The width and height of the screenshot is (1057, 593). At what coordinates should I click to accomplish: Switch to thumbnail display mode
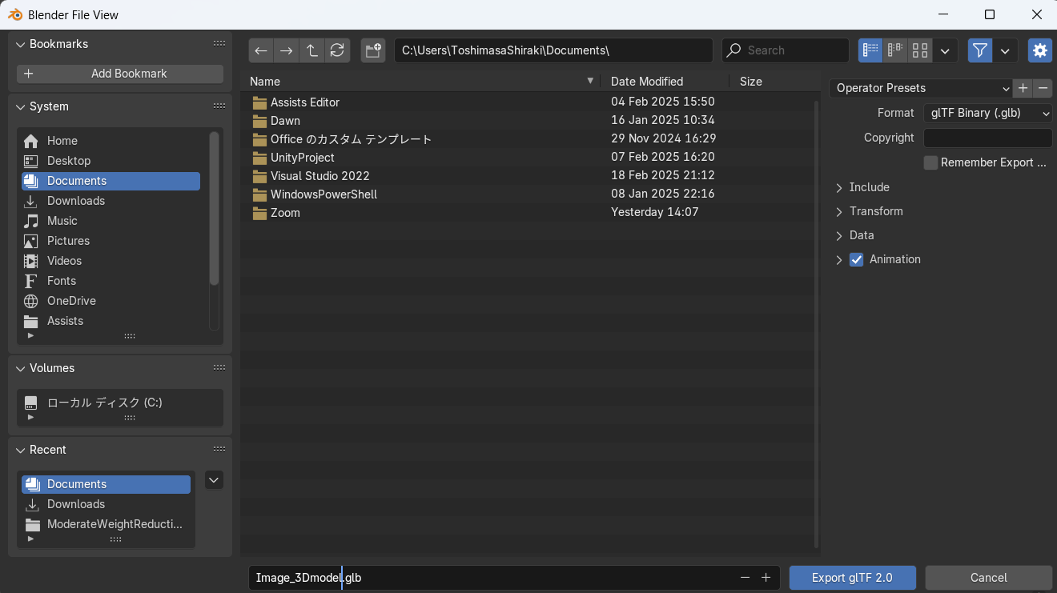pos(920,50)
